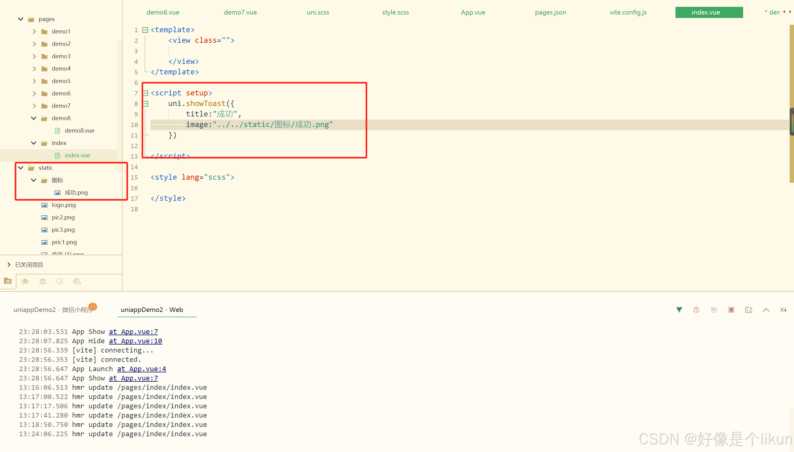Open the project file explorer panel icon
794x452 pixels.
(x=8, y=281)
